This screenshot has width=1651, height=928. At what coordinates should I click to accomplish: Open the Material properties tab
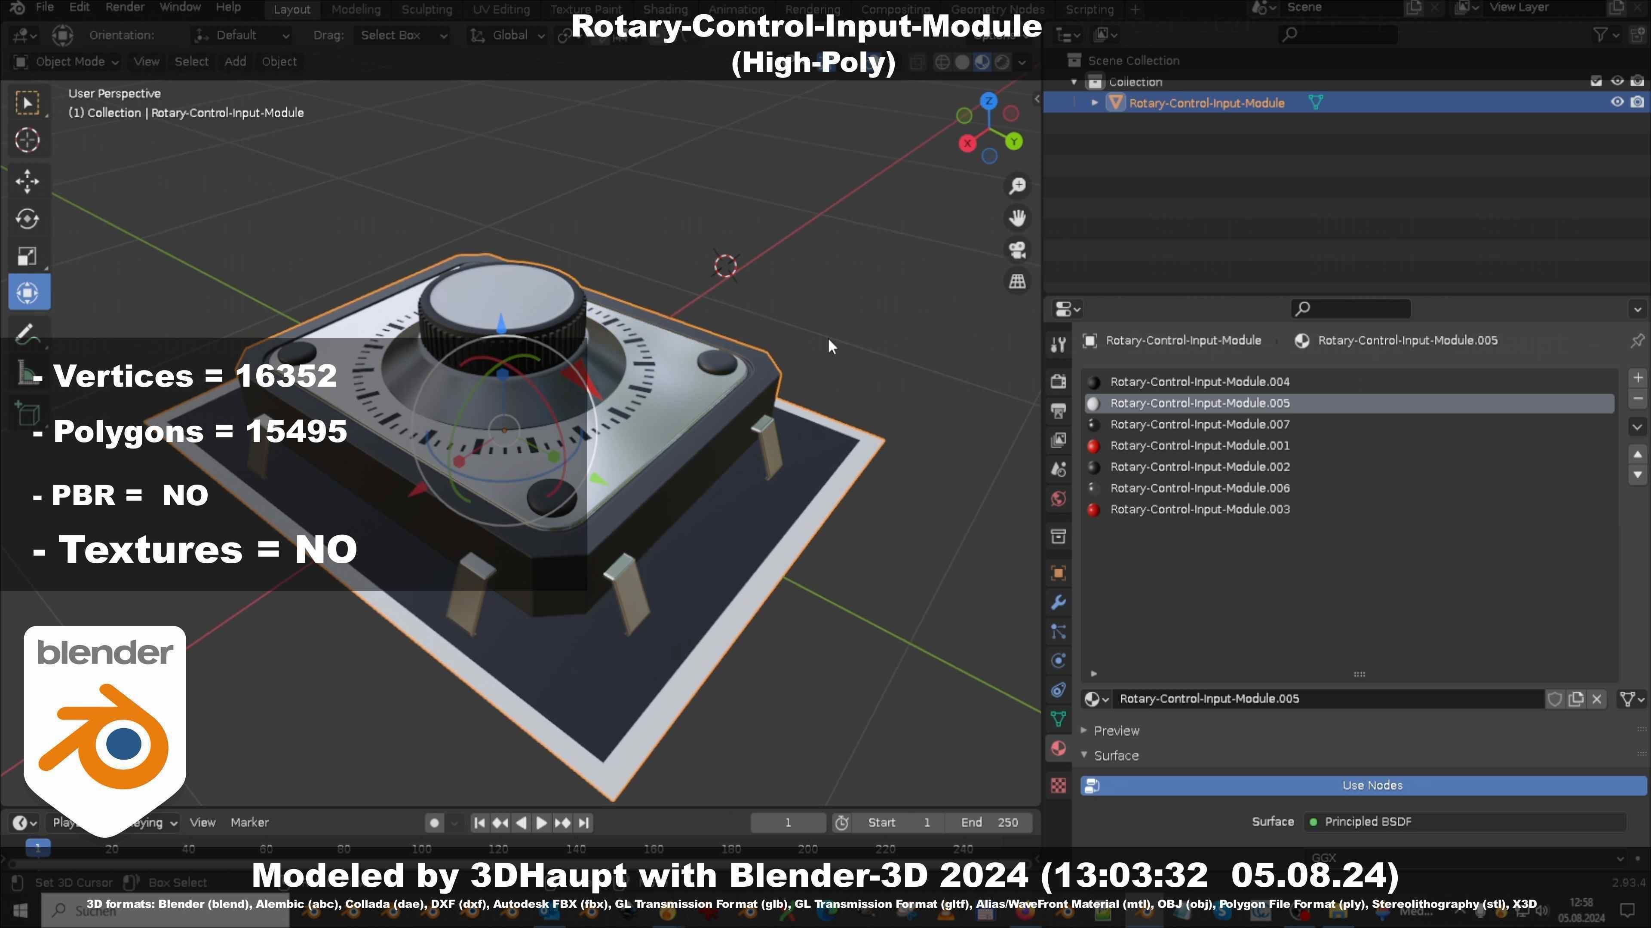[x=1059, y=749]
